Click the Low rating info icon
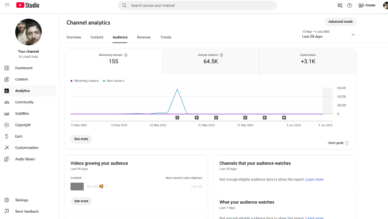Viewport: 388px width, 219px height. coord(200,187)
